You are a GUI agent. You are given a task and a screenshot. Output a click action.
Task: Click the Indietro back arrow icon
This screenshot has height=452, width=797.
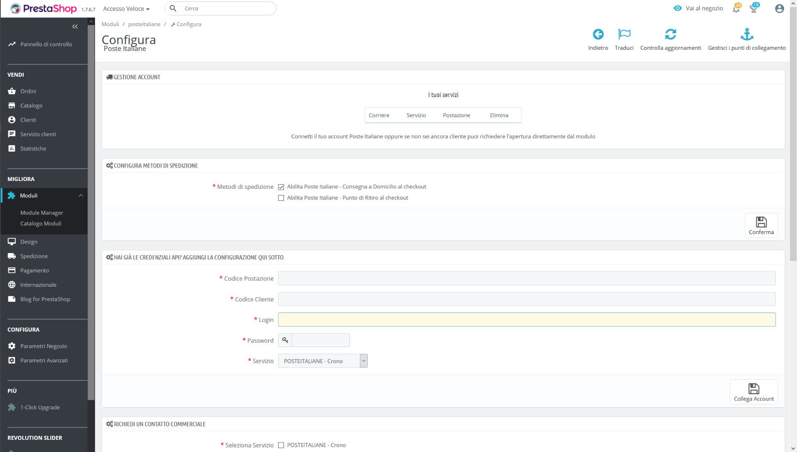pos(598,34)
